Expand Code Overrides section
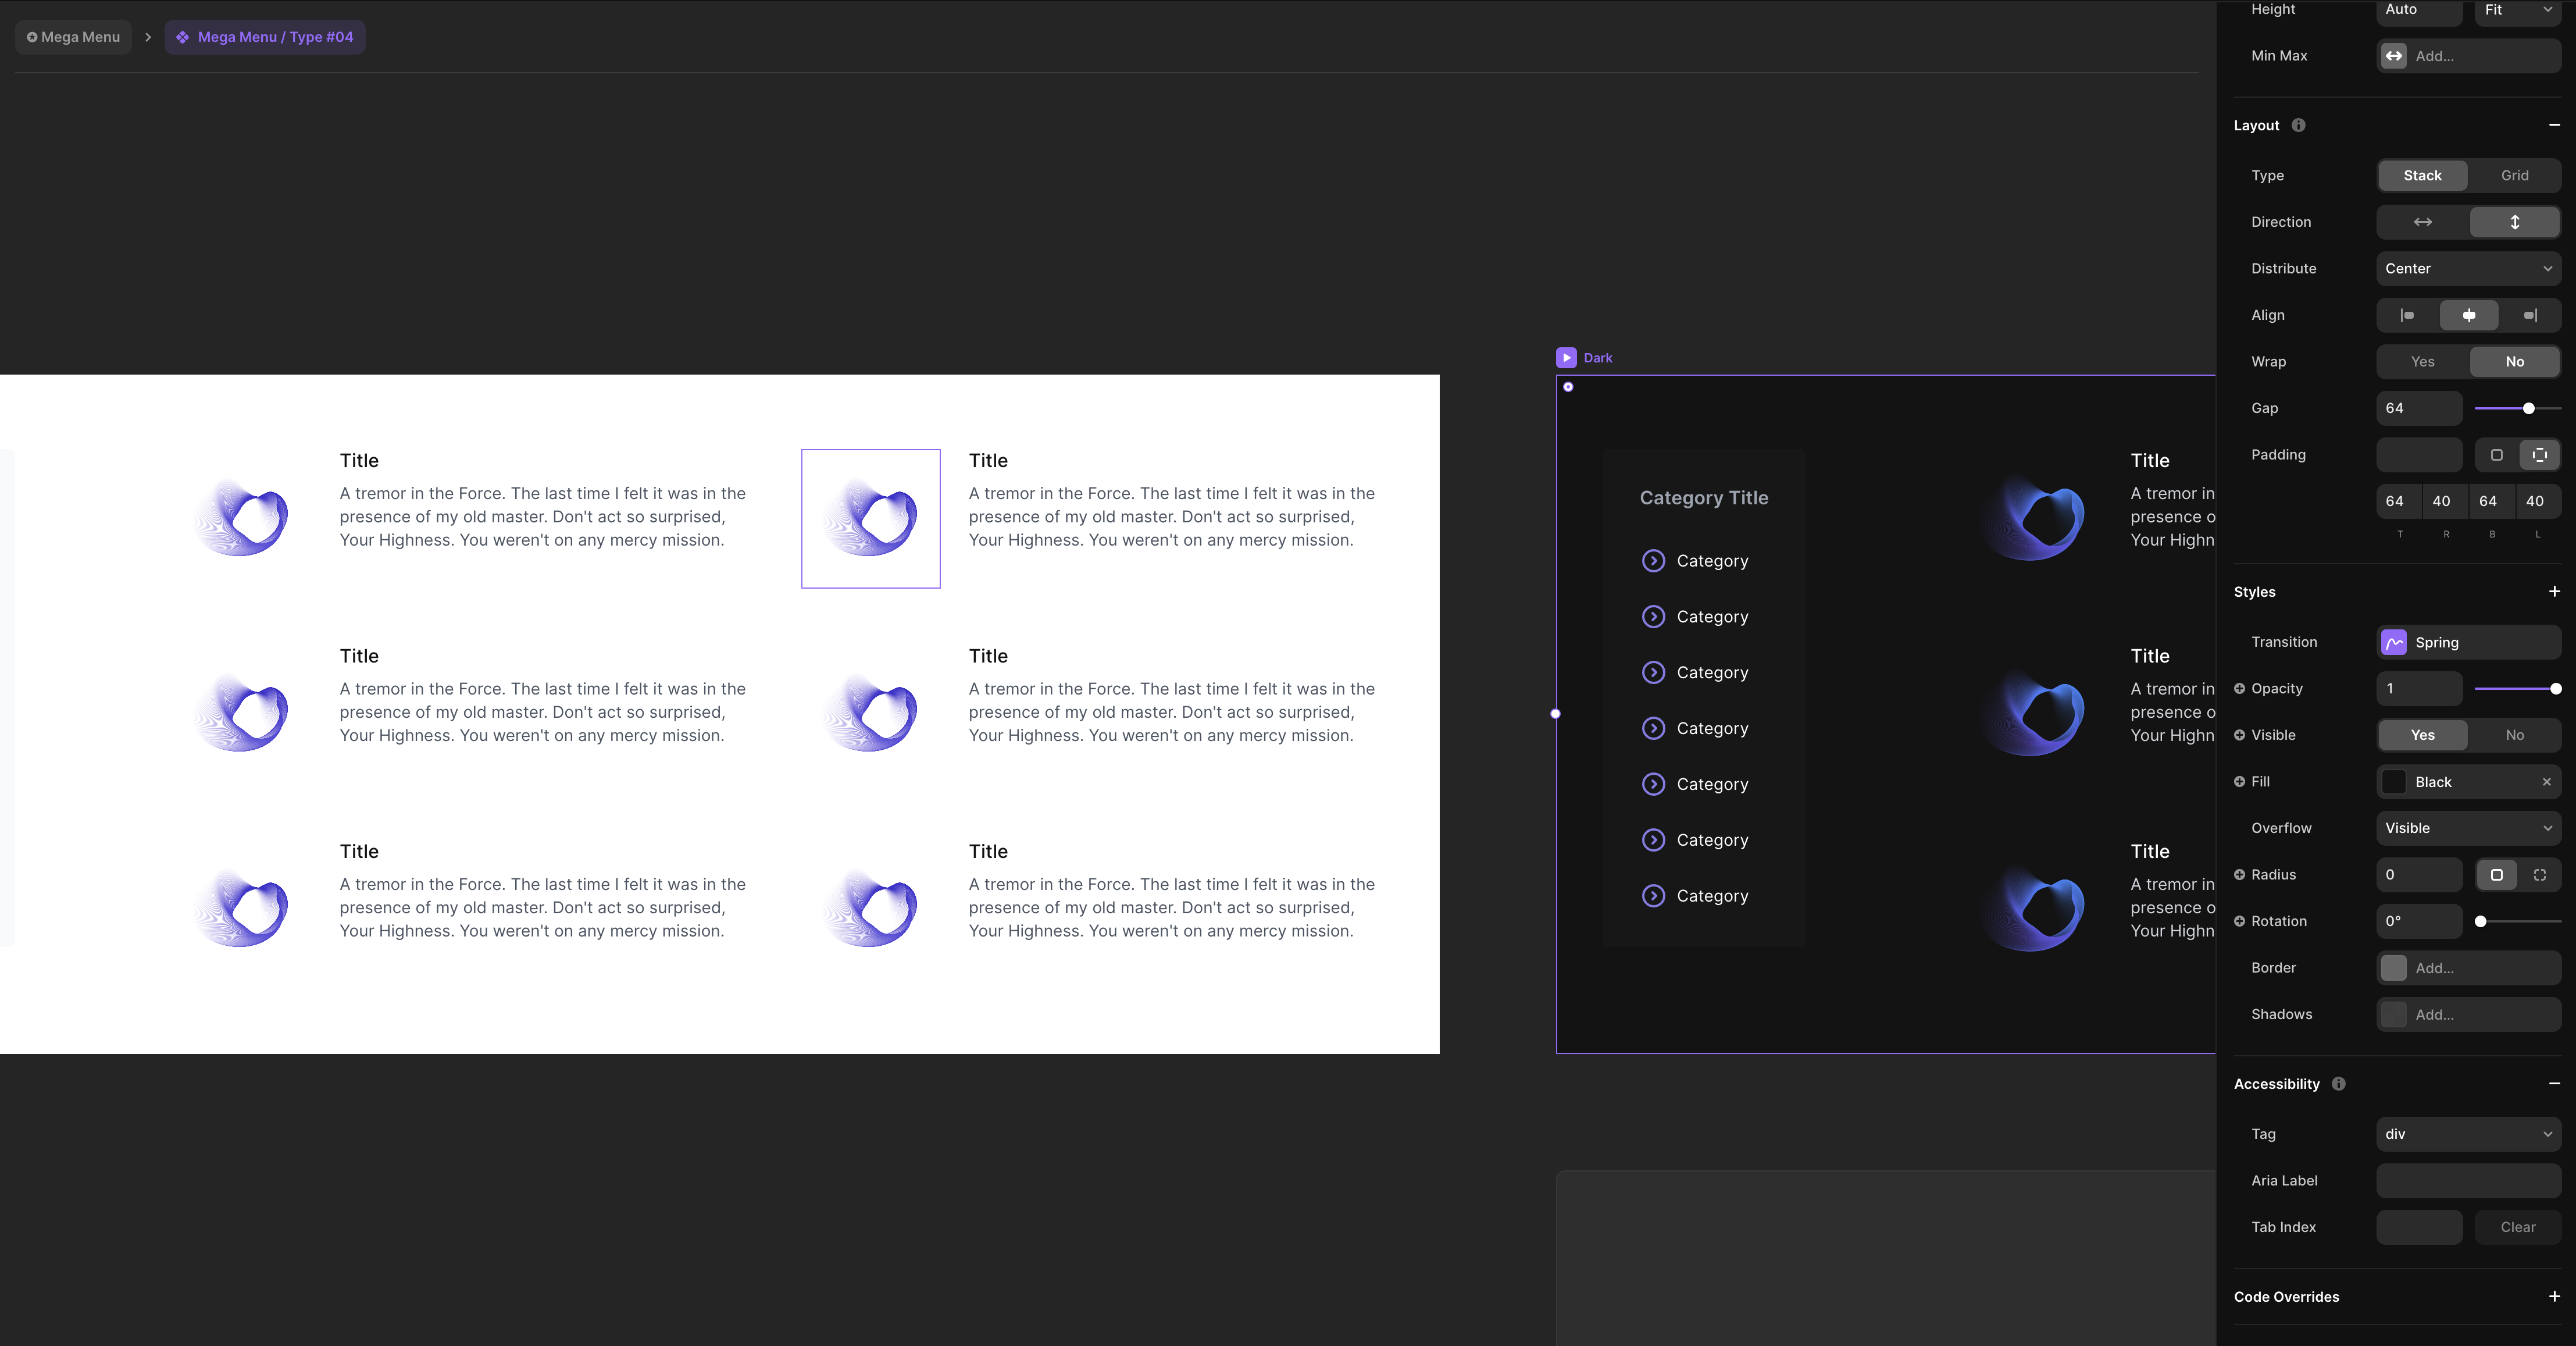2576x1346 pixels. 2554,1296
